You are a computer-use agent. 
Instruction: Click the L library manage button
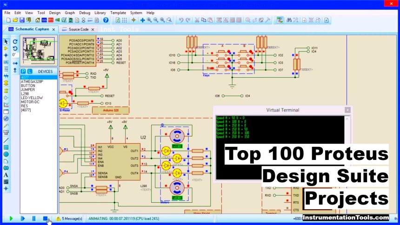pyautogui.click(x=30, y=72)
